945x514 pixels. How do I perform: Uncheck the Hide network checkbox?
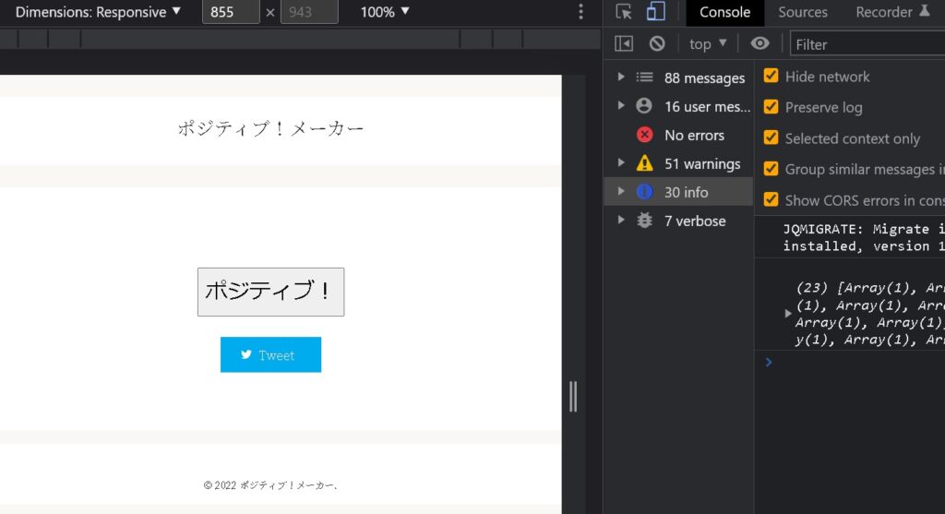coord(772,77)
